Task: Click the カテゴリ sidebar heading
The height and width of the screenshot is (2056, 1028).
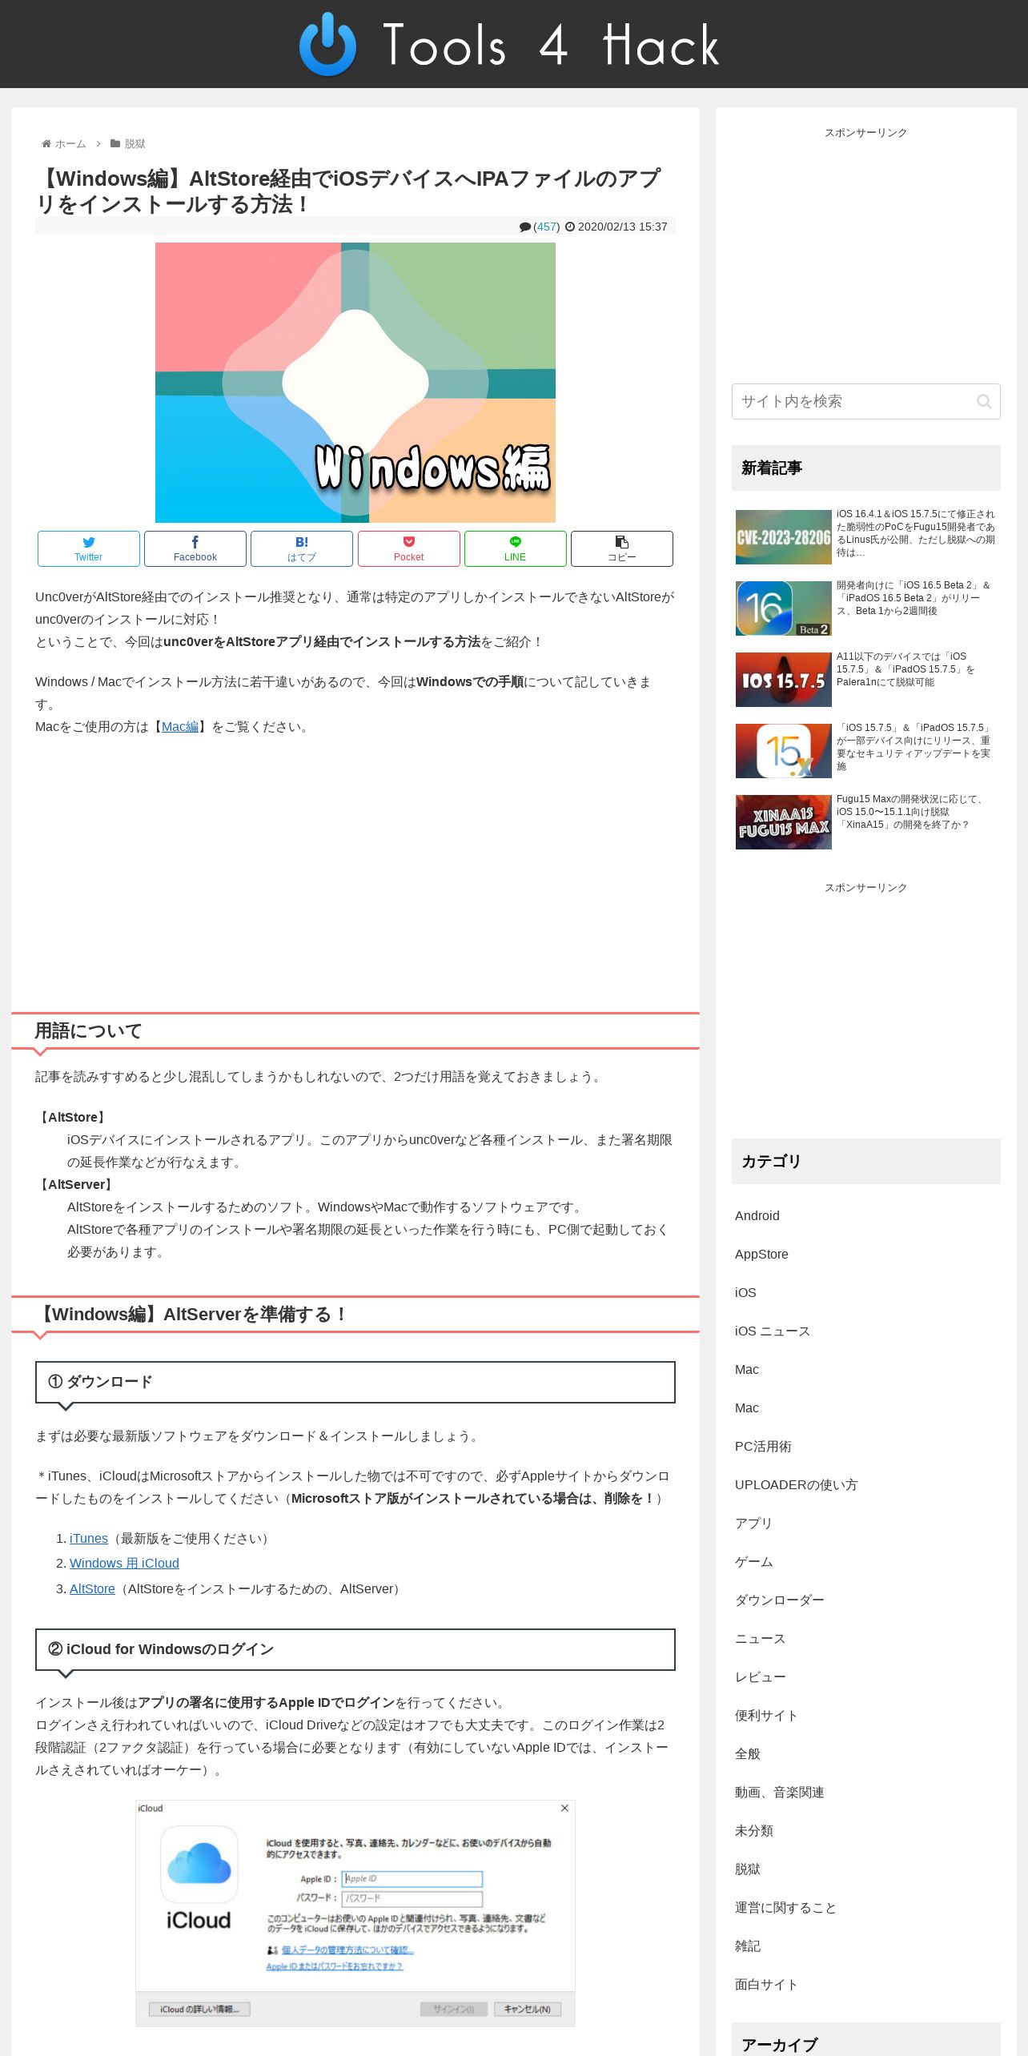Action: click(866, 1161)
